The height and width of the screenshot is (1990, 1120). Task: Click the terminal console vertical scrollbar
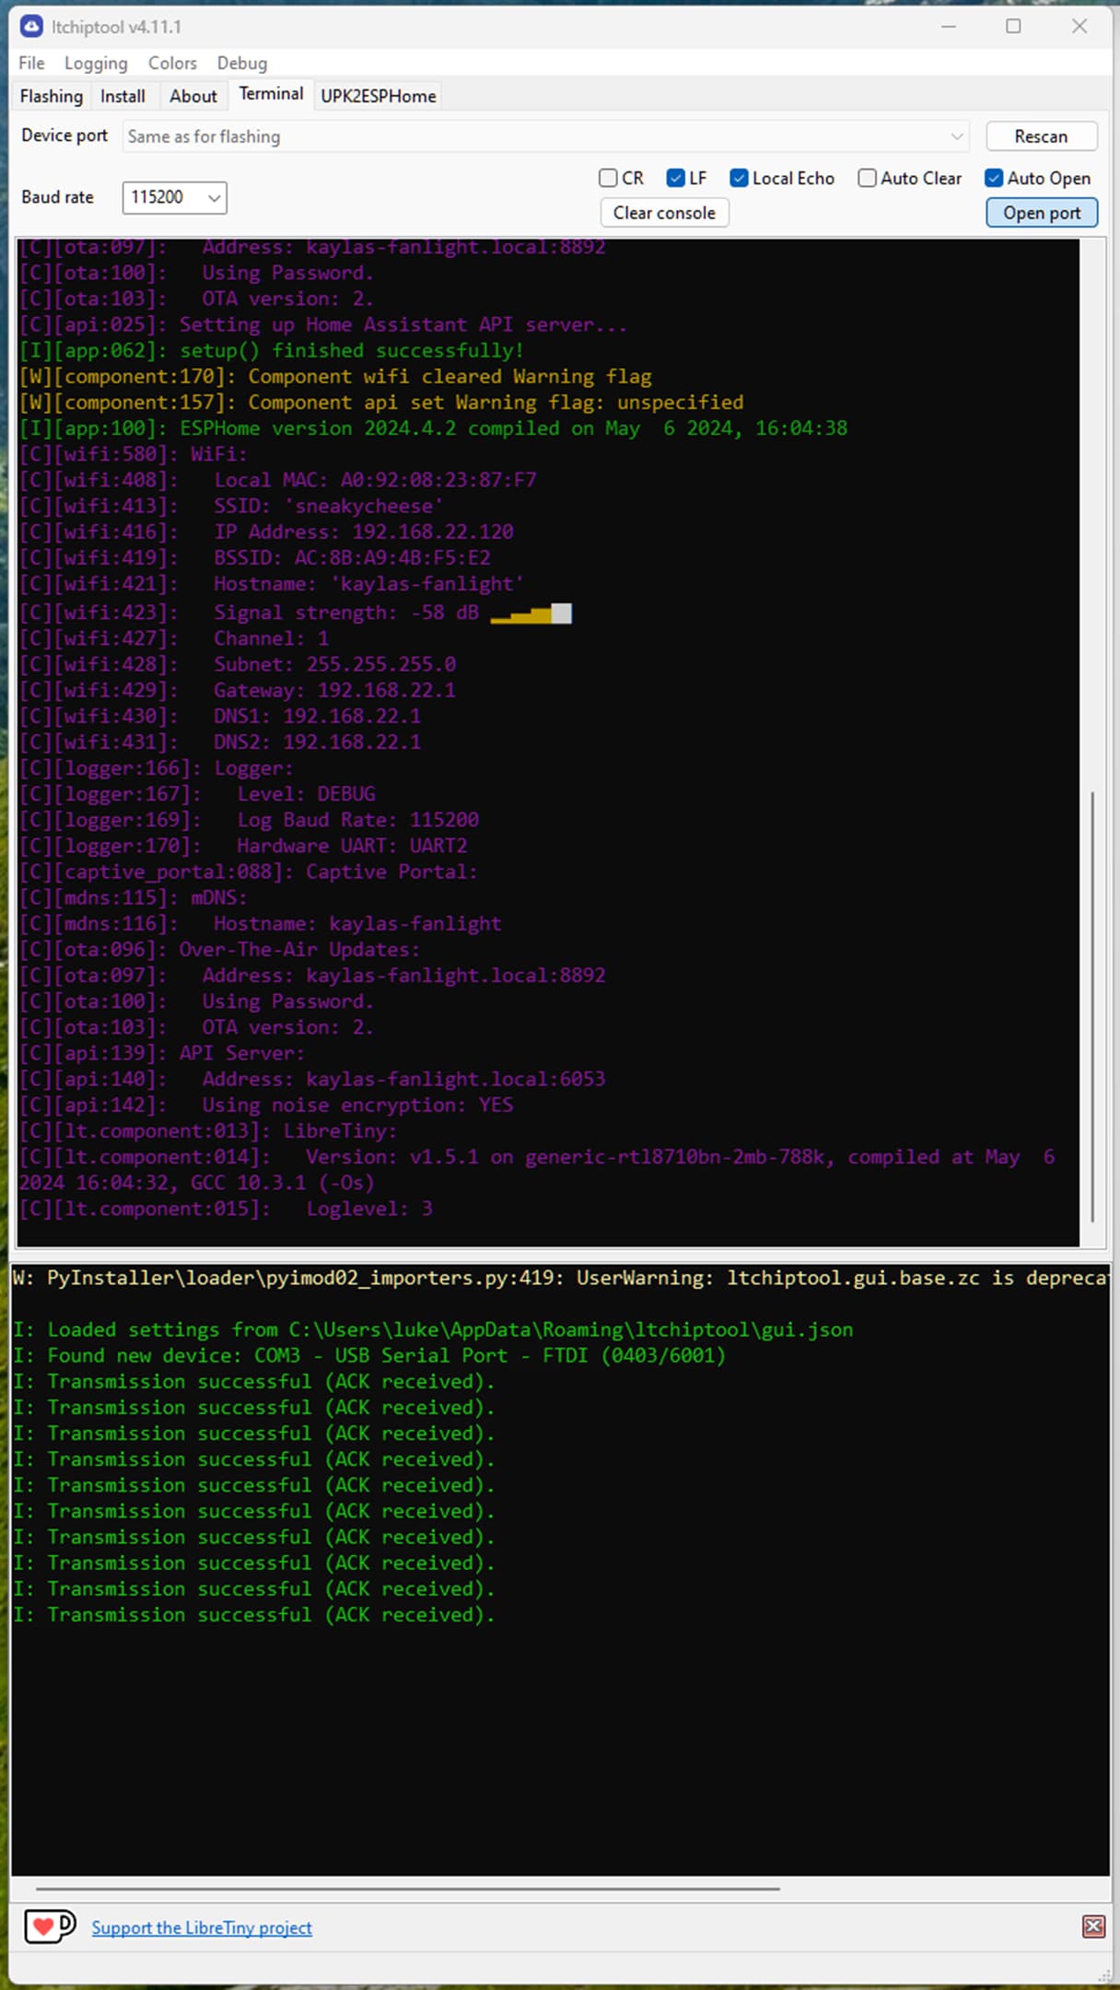[1092, 1006]
